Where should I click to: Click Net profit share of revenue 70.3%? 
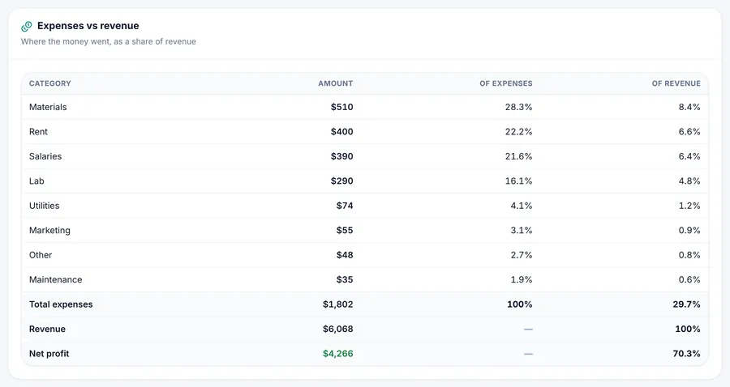(x=686, y=353)
